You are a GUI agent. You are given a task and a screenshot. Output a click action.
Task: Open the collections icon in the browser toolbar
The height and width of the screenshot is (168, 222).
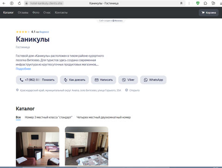coord(213,3)
